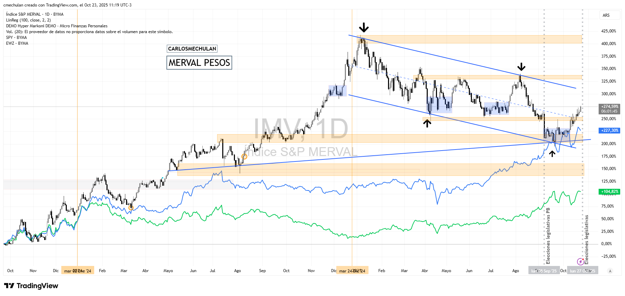Image resolution: width=625 pixels, height=296 pixels.
Task: Click the blue +227,30% price label
Action: [x=610, y=130]
